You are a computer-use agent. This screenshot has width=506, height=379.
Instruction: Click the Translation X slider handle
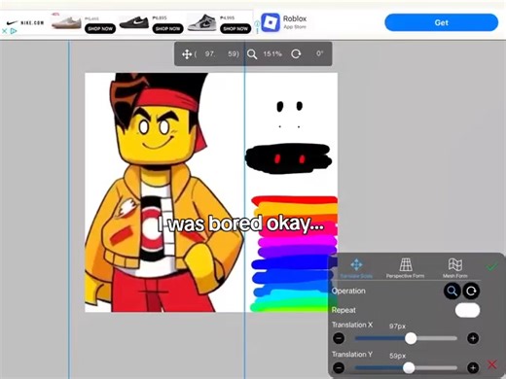[411, 338]
